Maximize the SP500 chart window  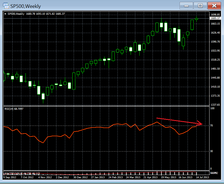(200, 5)
